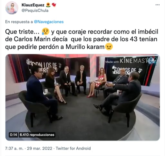Open the @Navegaciones mention link
The height and width of the screenshot is (156, 165).
(x=49, y=22)
